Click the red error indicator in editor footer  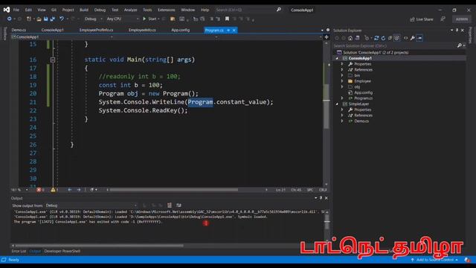click(39, 190)
